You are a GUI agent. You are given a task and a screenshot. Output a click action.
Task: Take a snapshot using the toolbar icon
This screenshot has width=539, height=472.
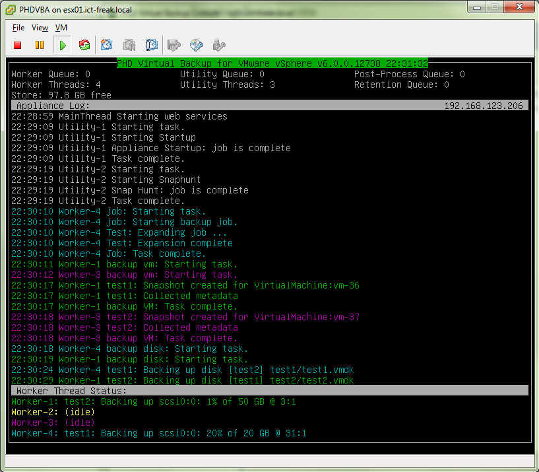pos(107,45)
